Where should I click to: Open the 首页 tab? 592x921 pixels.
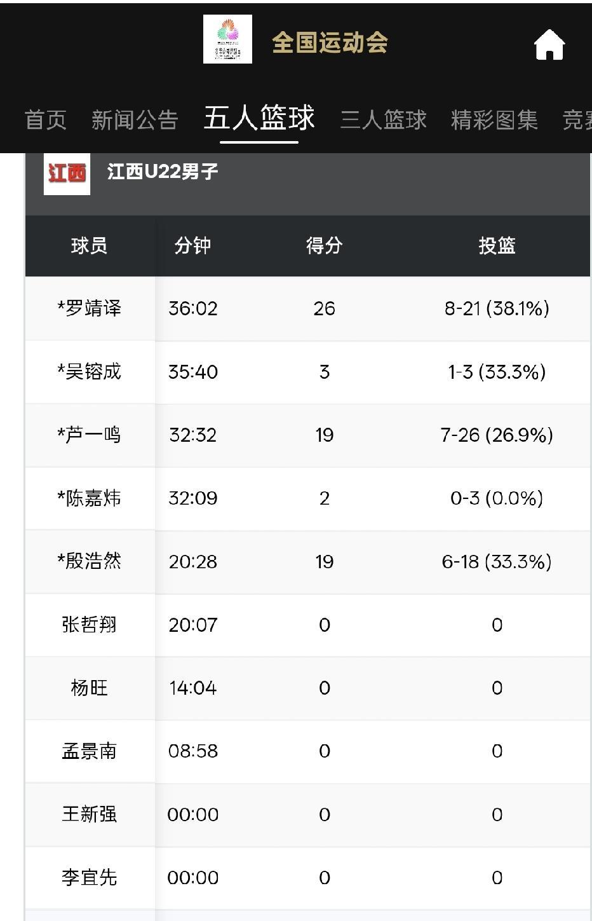coord(46,119)
